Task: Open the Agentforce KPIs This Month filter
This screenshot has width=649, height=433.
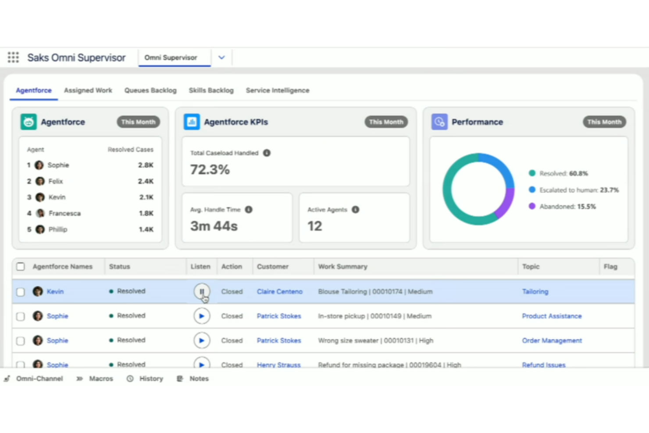Action: click(386, 122)
